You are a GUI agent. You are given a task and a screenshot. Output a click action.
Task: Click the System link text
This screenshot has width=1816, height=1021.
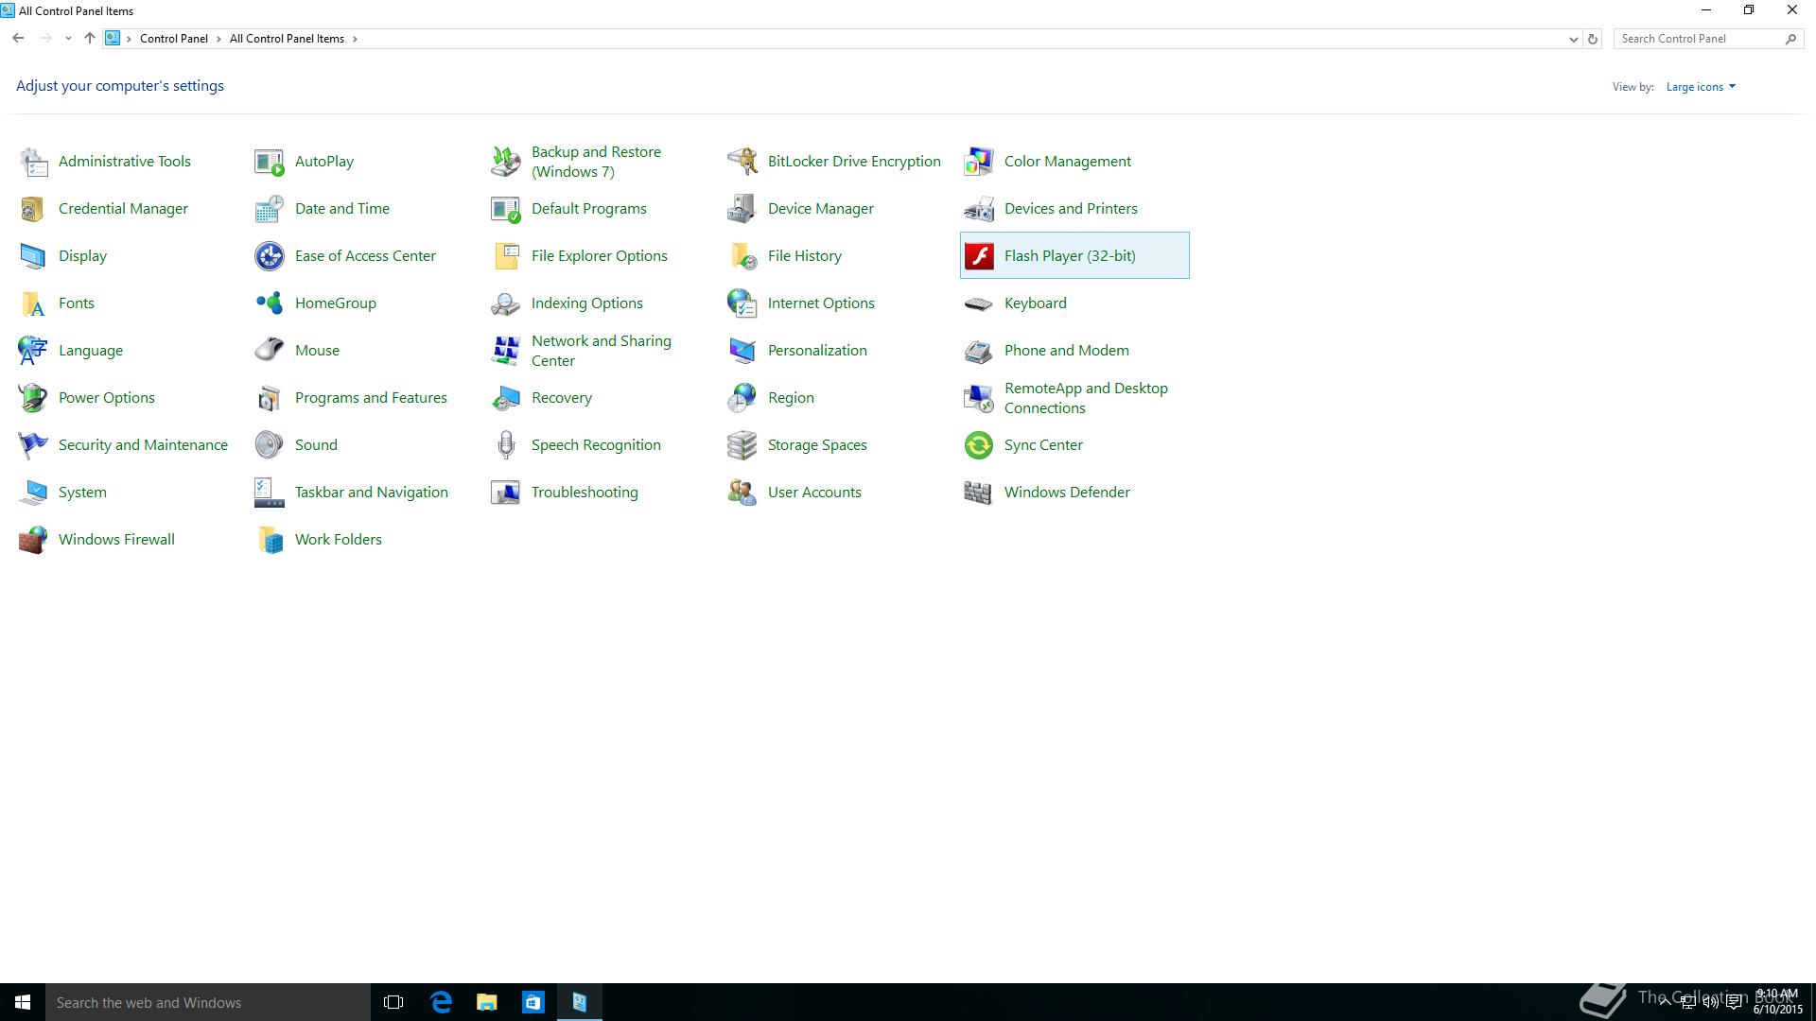(82, 493)
